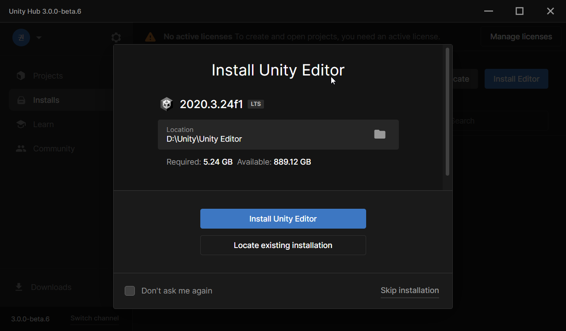The image size is (566, 331).
Task: Click the Install Unity Editor blue button
Action: (283, 218)
